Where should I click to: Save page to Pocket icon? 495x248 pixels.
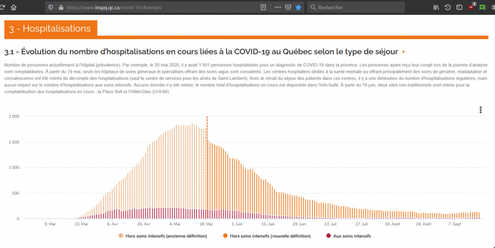288,7
